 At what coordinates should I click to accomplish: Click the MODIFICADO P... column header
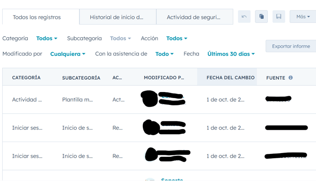click(164, 77)
